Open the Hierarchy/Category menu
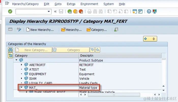 point(25,4)
